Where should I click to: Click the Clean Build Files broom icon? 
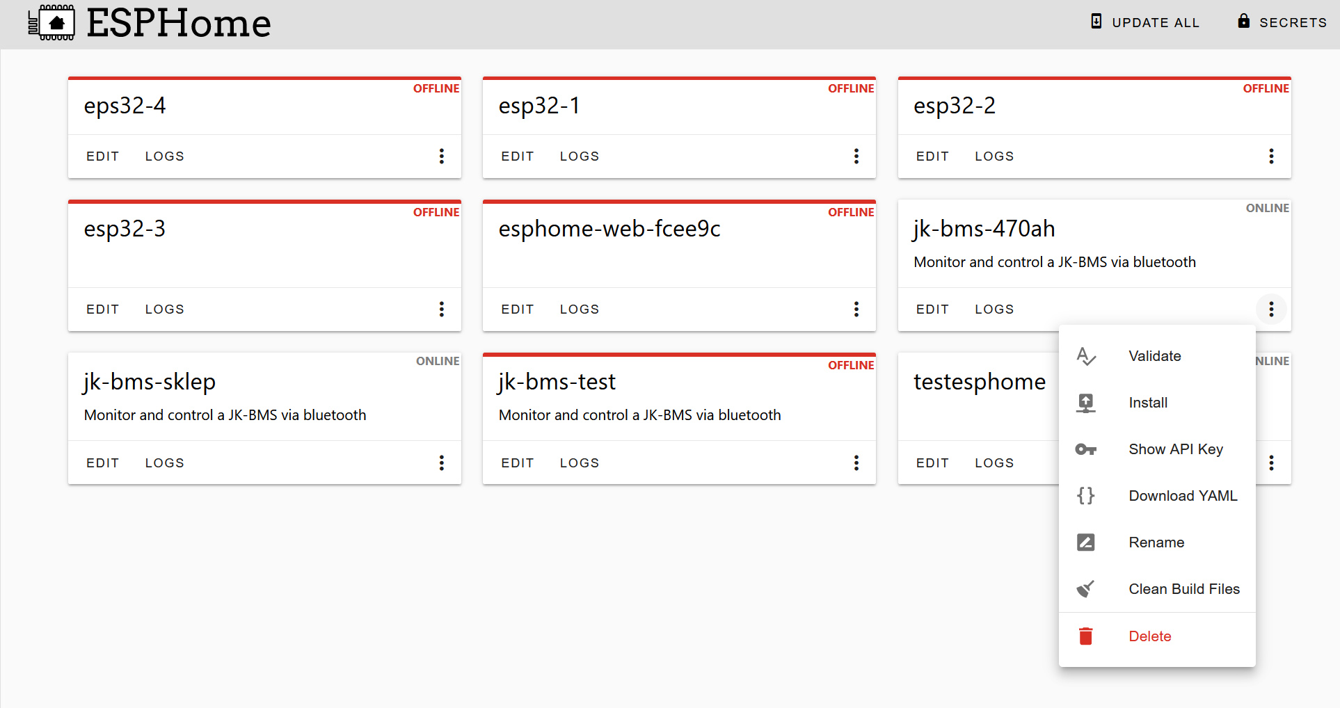pos(1085,589)
